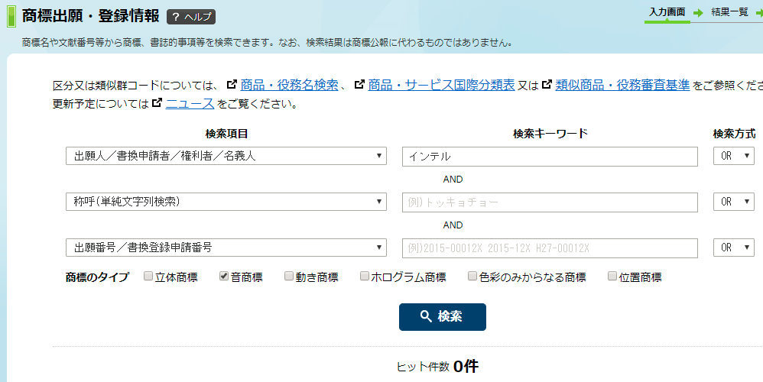The image size is (763, 382).
Task: Click external link icon before 類似商品・役務審査基準
Action: tap(547, 85)
